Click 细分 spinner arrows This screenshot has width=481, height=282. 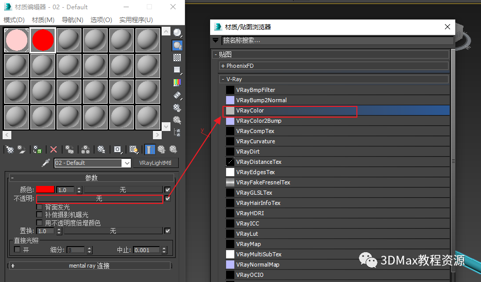[x=89, y=250]
